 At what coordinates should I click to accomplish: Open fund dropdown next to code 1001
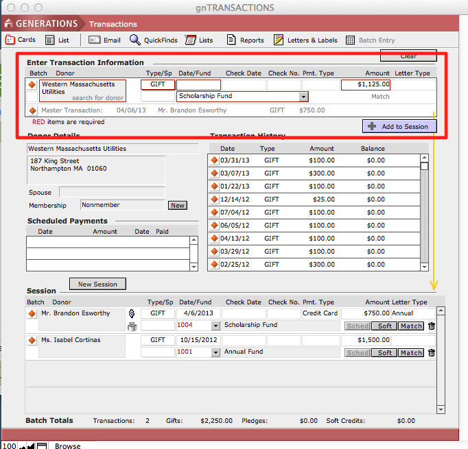215,352
